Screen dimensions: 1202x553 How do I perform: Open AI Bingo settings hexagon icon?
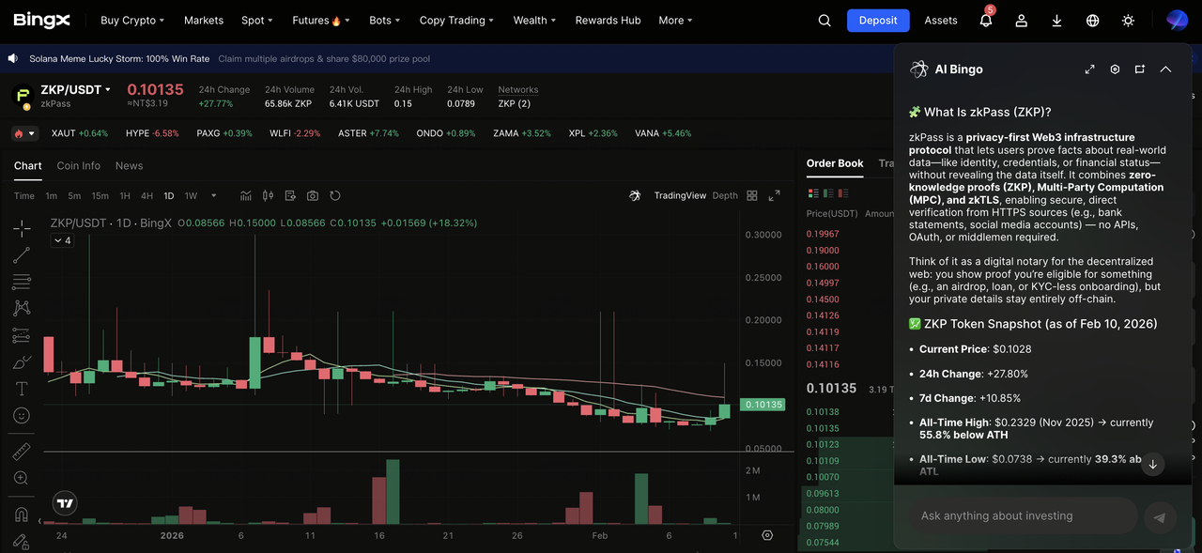[1115, 69]
